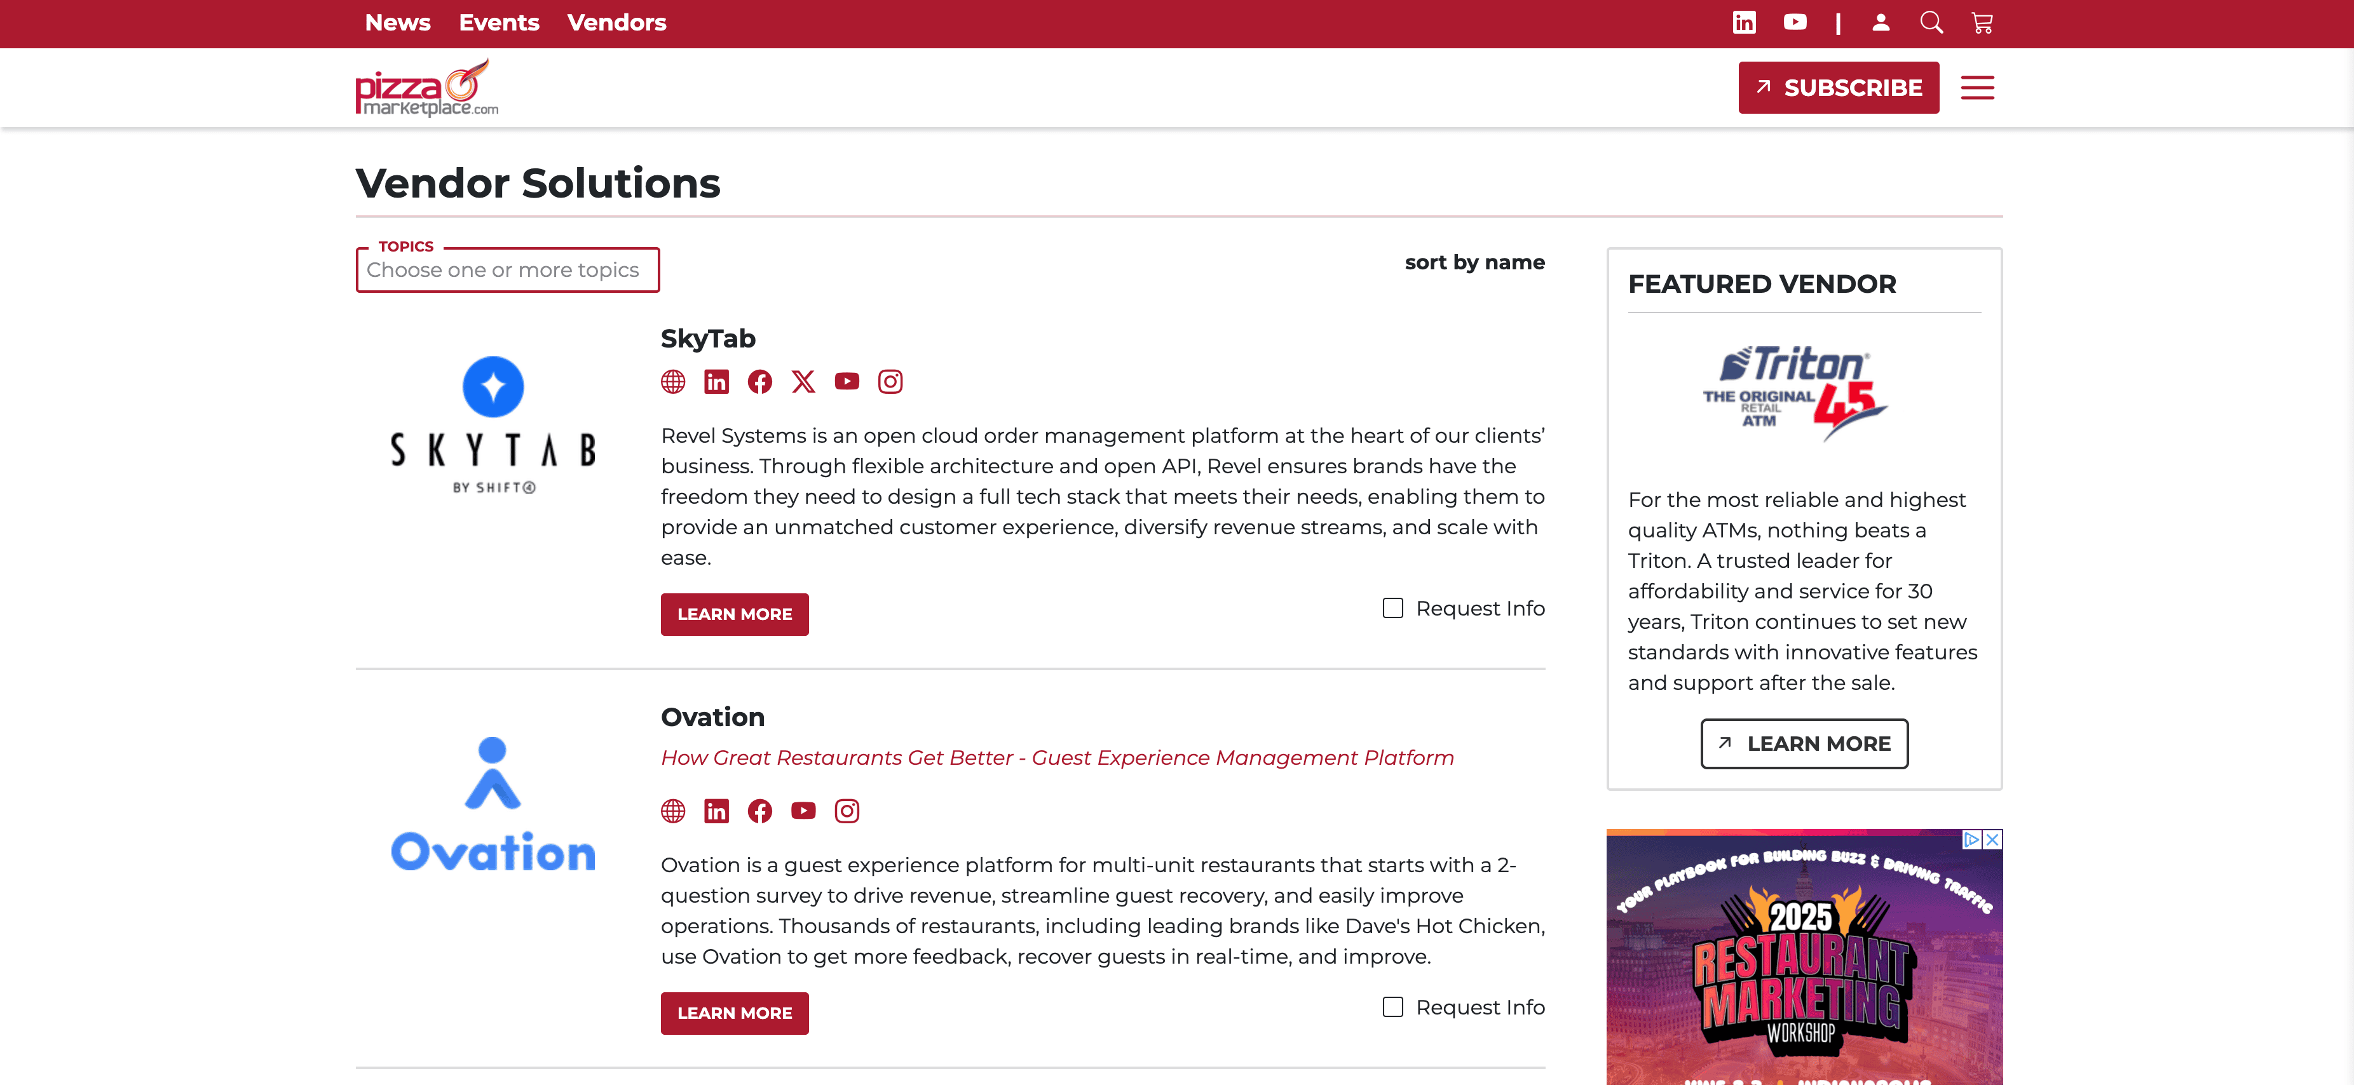Go to the Events menu item

point(499,23)
